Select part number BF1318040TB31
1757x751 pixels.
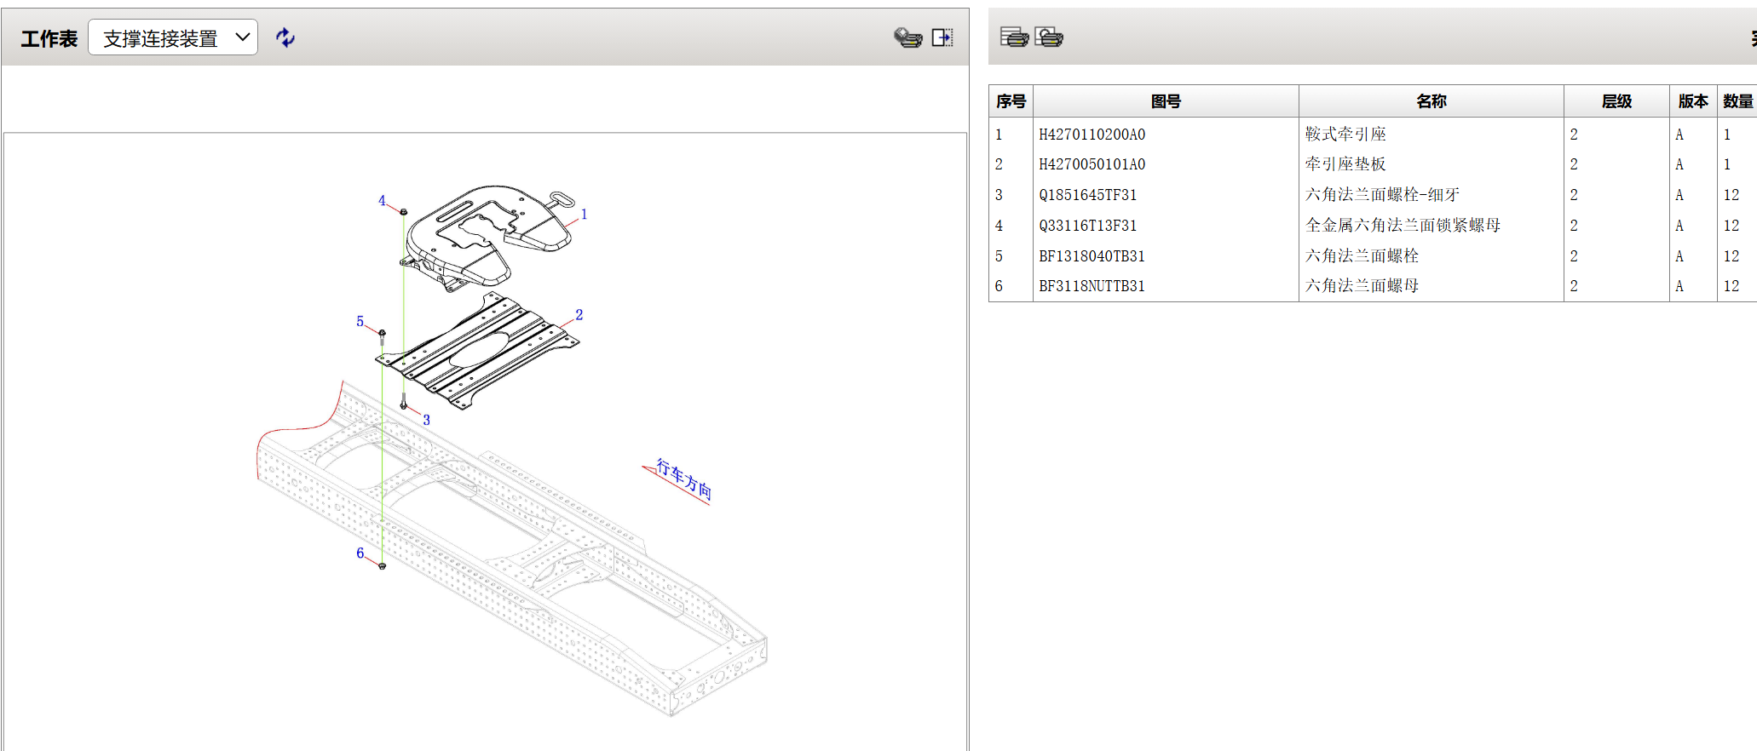pyautogui.click(x=1092, y=256)
